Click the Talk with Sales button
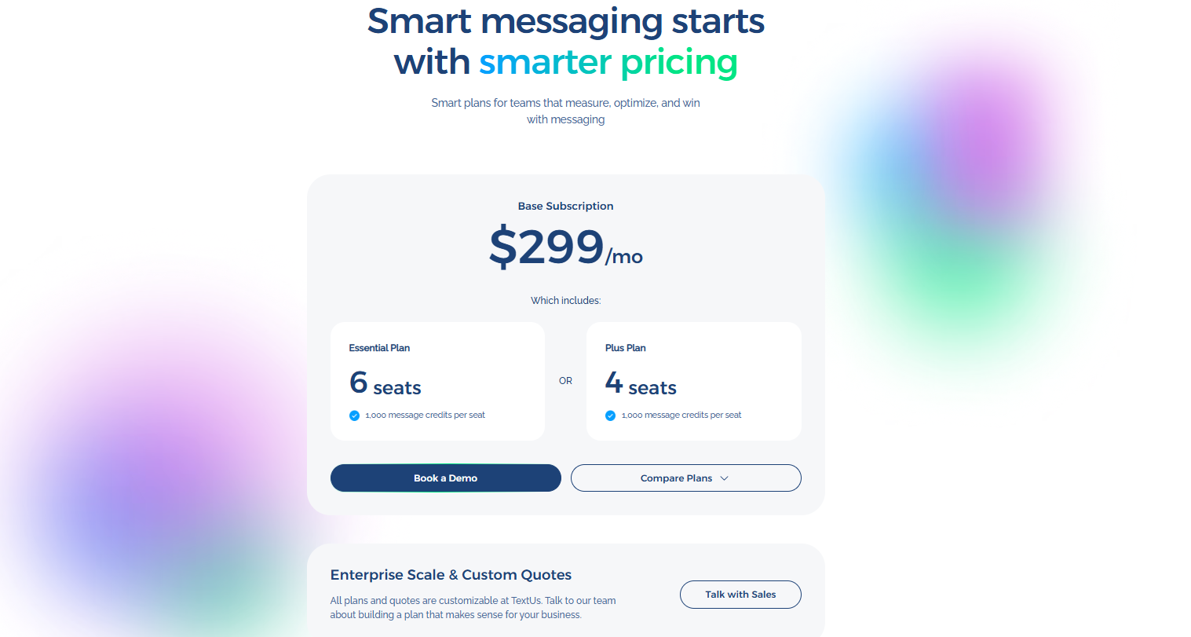The image size is (1191, 637). point(740,595)
